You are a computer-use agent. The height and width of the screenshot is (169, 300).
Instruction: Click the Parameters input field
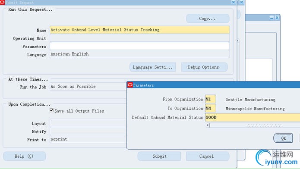tap(140, 46)
